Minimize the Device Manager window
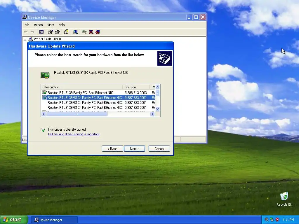299x224 pixels. click(189, 17)
